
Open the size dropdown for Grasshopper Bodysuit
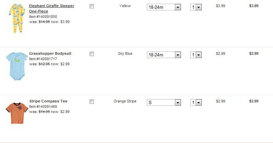(164, 55)
